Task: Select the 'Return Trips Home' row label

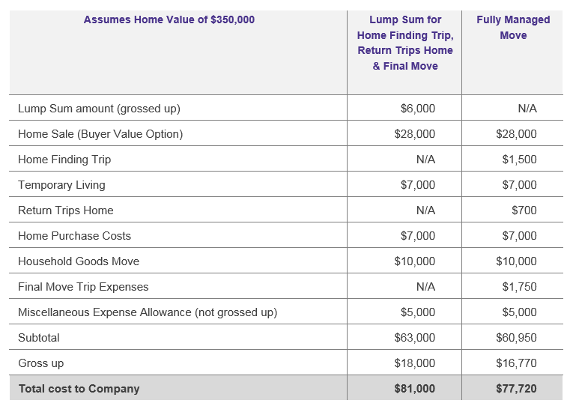Action: click(x=66, y=210)
